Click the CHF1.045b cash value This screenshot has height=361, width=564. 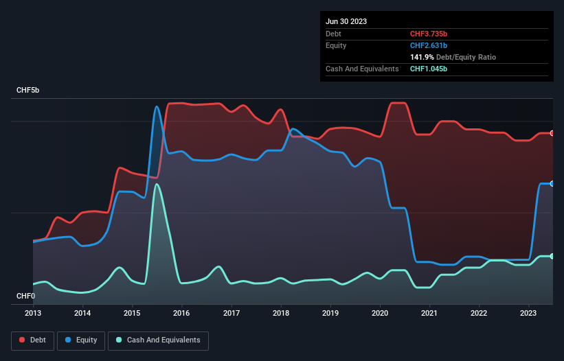point(429,69)
